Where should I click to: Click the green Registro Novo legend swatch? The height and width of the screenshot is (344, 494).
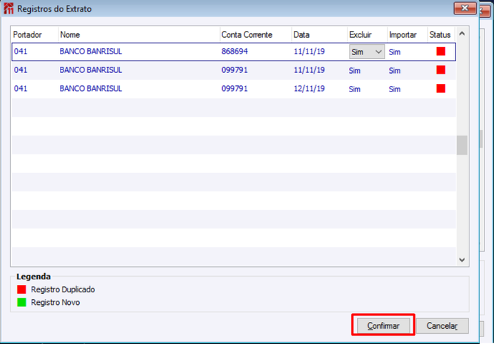tap(21, 303)
